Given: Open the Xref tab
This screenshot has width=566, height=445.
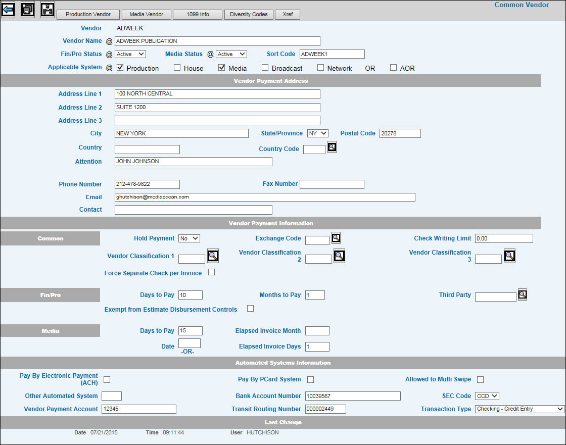Looking at the screenshot, I should pos(288,15).
